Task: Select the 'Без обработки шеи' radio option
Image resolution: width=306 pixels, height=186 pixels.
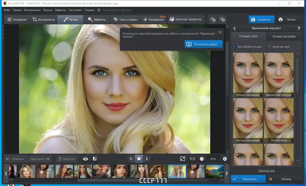Action: point(234,47)
